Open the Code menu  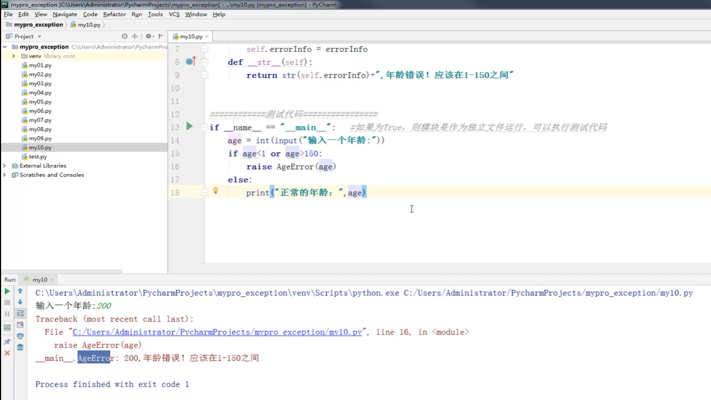pyautogui.click(x=90, y=14)
